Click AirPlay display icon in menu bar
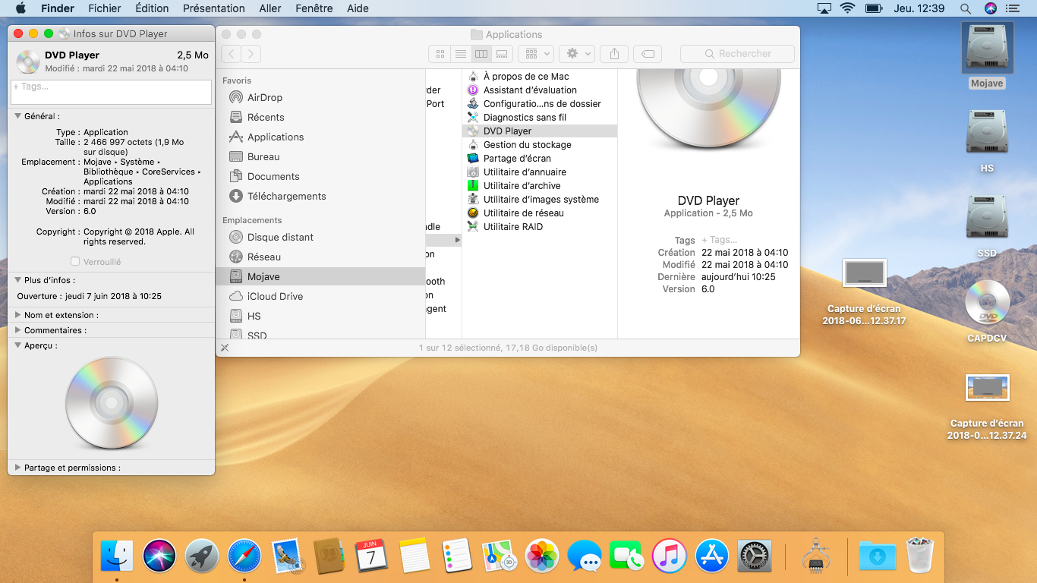Viewport: 1037px width, 583px height. [x=824, y=8]
